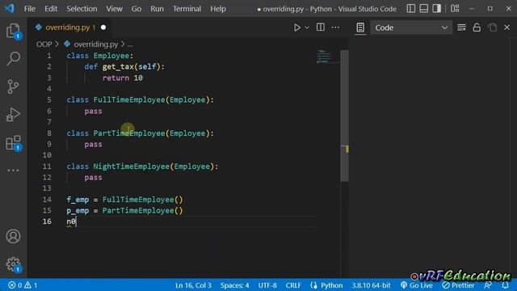
Task: Click f_emp variable on line 14
Action: click(78, 200)
